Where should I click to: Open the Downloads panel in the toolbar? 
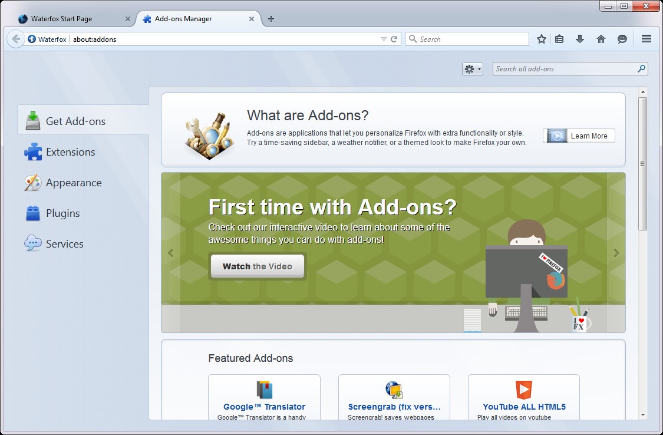pos(579,38)
